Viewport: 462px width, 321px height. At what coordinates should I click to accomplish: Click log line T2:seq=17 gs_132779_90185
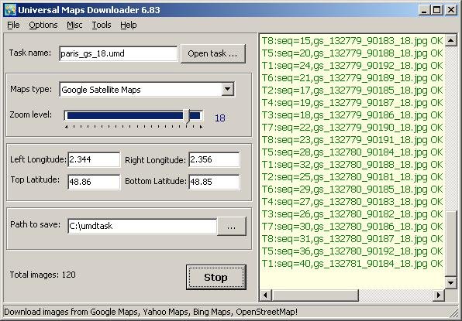pyautogui.click(x=352, y=90)
